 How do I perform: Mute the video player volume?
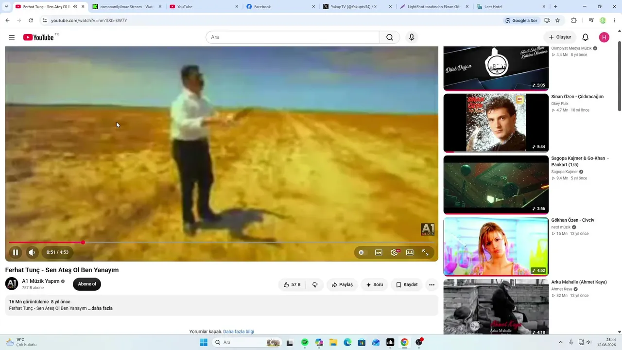point(32,252)
